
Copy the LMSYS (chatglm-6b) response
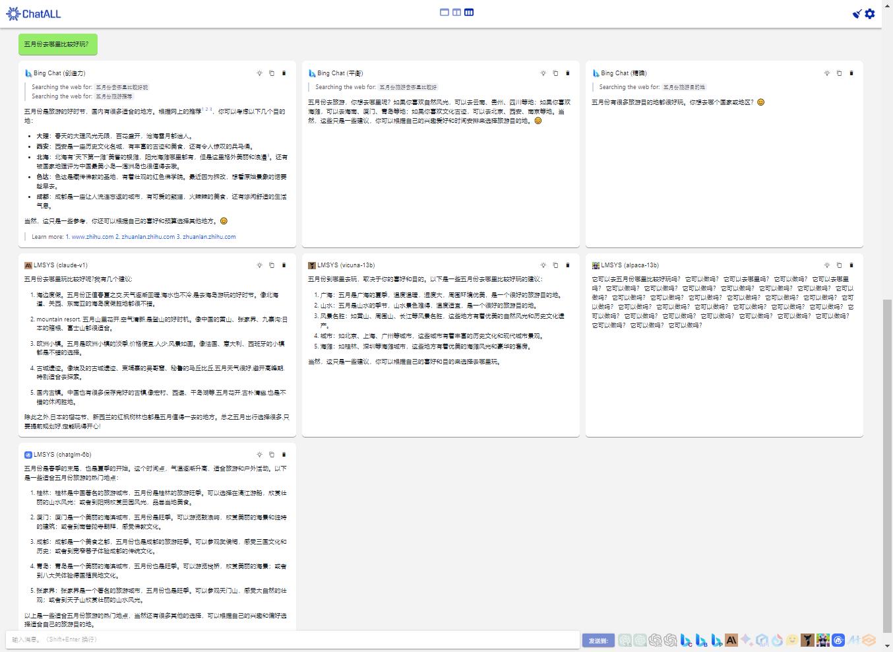(271, 455)
